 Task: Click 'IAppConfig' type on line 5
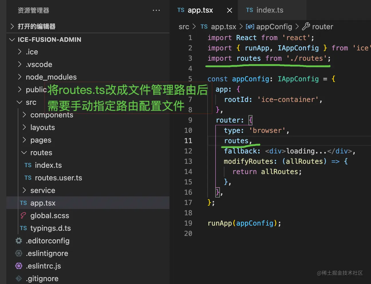(298, 79)
